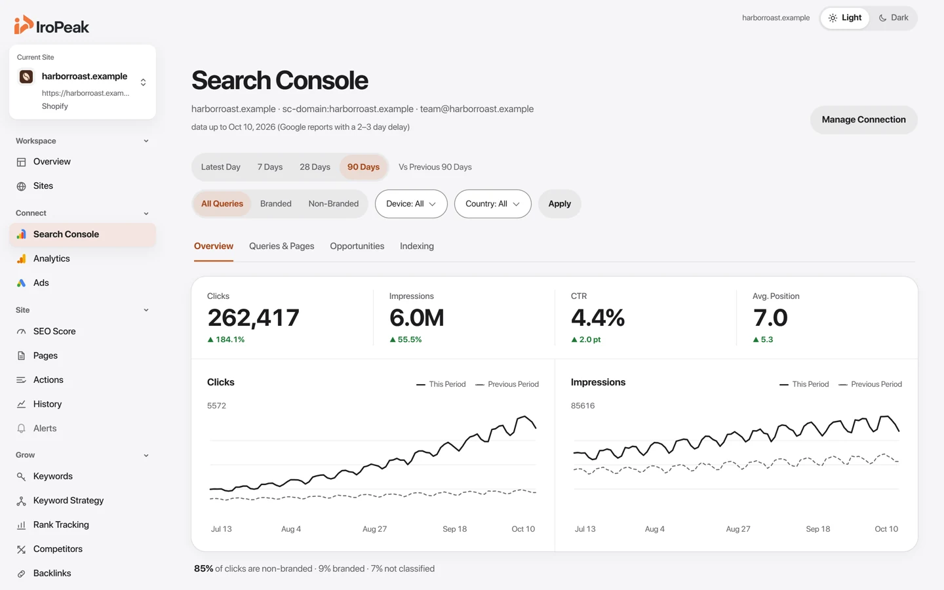Open the Country: All dropdown
The width and height of the screenshot is (944, 590).
pyautogui.click(x=492, y=204)
